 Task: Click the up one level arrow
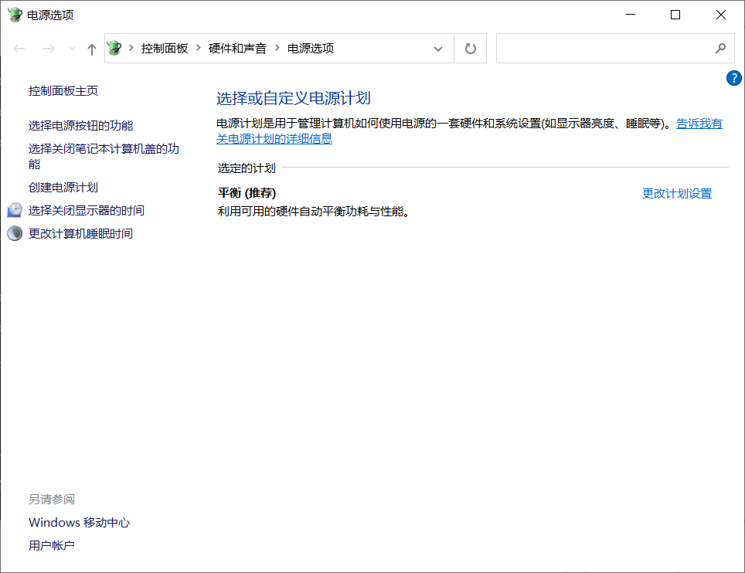pyautogui.click(x=90, y=48)
